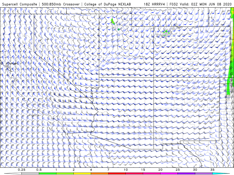Click the 0.25 legend value
The height and width of the screenshot is (175, 234).
point(22,170)
